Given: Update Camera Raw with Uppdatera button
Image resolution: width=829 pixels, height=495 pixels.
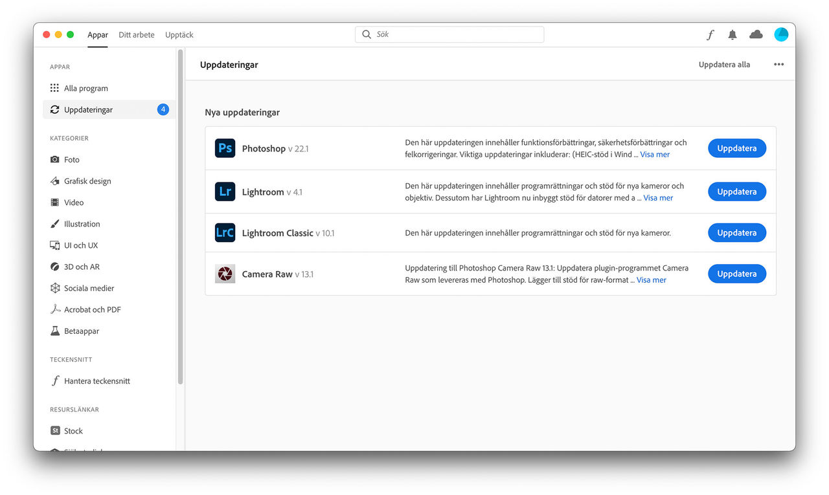Looking at the screenshot, I should 737,274.
